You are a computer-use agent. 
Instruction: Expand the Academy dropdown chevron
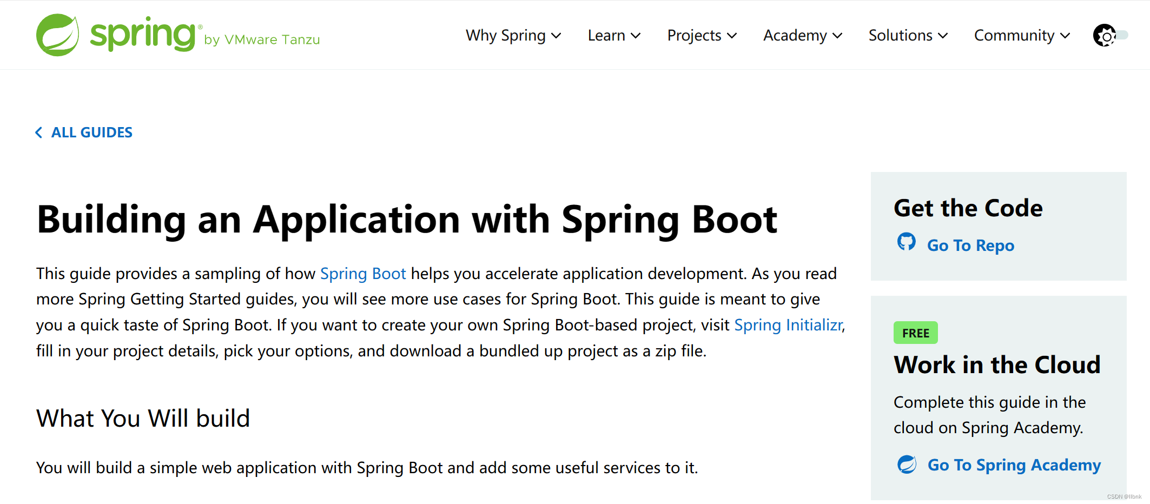(x=837, y=36)
